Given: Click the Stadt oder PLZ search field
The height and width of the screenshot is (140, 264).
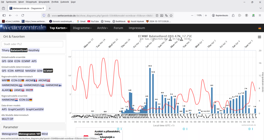Looking at the screenshot, I should [x=32, y=44].
